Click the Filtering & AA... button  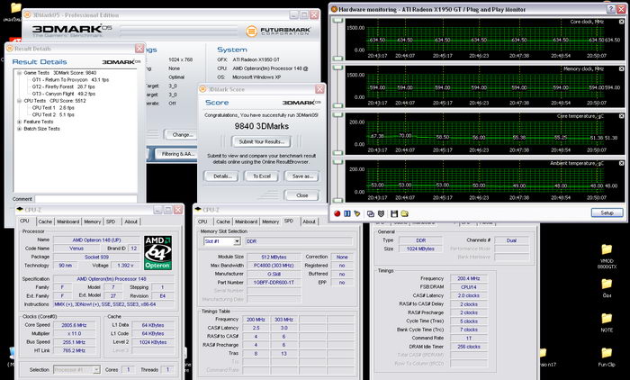click(x=176, y=154)
